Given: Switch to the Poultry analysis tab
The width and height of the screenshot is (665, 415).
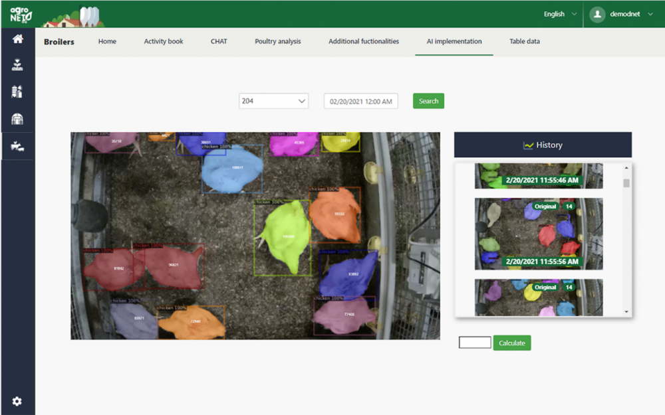Looking at the screenshot, I should tap(277, 41).
